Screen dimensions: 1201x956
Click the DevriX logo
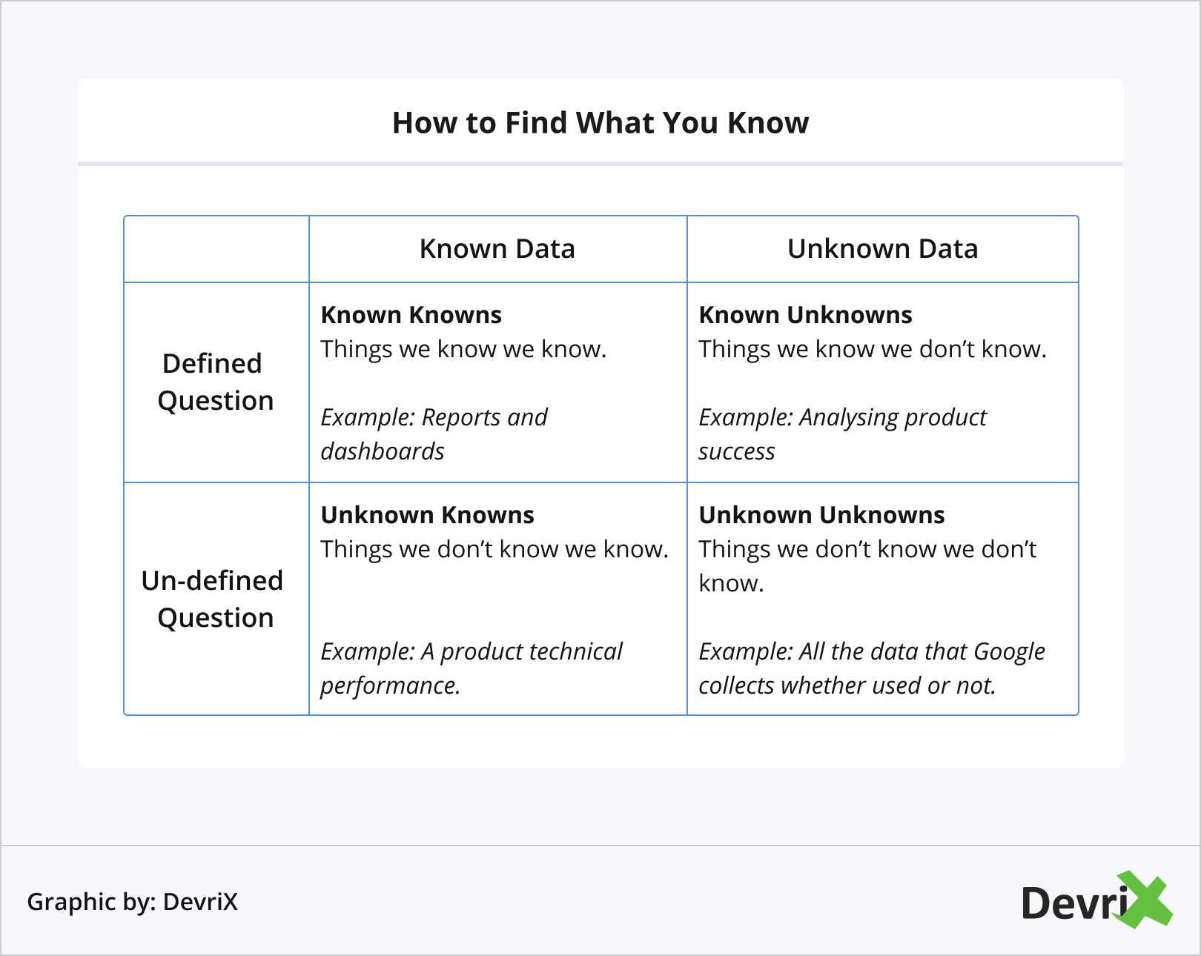tap(1096, 901)
